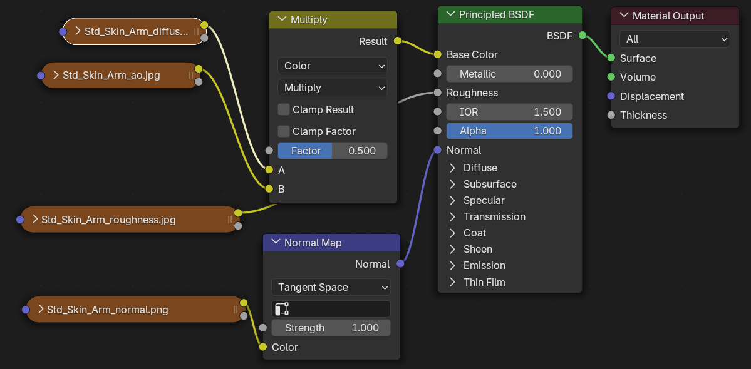Image resolution: width=751 pixels, height=369 pixels.
Task: Open the Color data type dropdown
Action: pyautogui.click(x=333, y=66)
